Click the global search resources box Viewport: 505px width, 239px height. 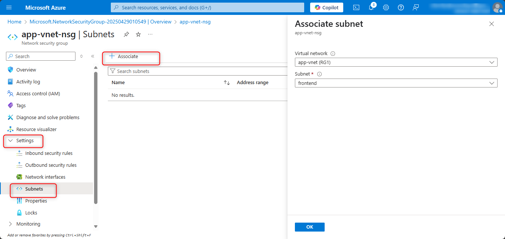(208, 7)
